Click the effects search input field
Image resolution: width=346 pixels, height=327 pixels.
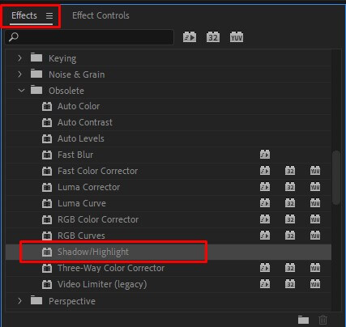(x=89, y=37)
